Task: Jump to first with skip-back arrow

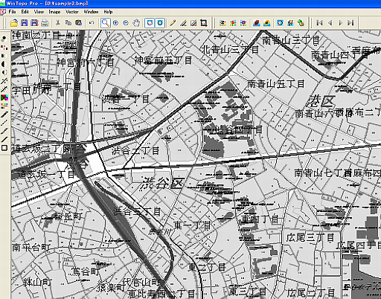Action: 319,23
